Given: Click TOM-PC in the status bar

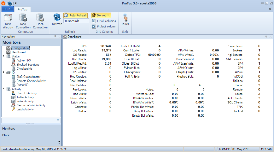Looking at the screenshot, I should click(x=224, y=149).
